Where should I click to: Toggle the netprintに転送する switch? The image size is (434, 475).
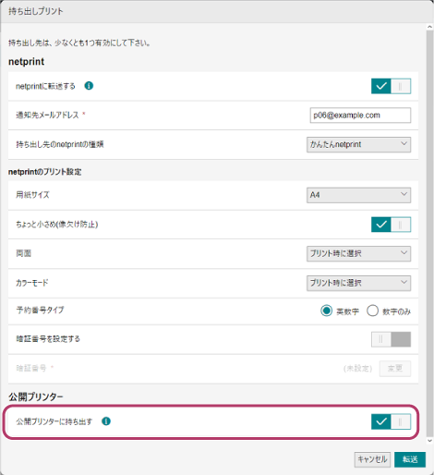[391, 86]
